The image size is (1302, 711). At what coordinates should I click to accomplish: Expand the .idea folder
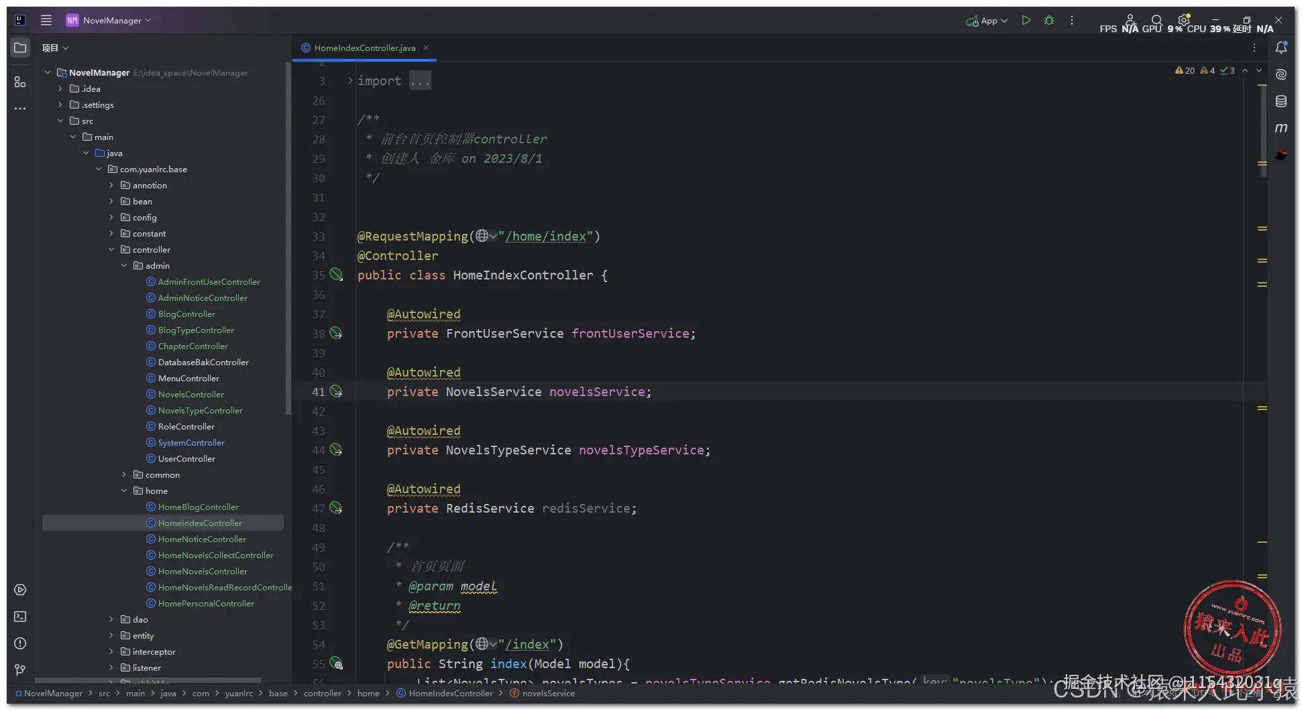[60, 88]
